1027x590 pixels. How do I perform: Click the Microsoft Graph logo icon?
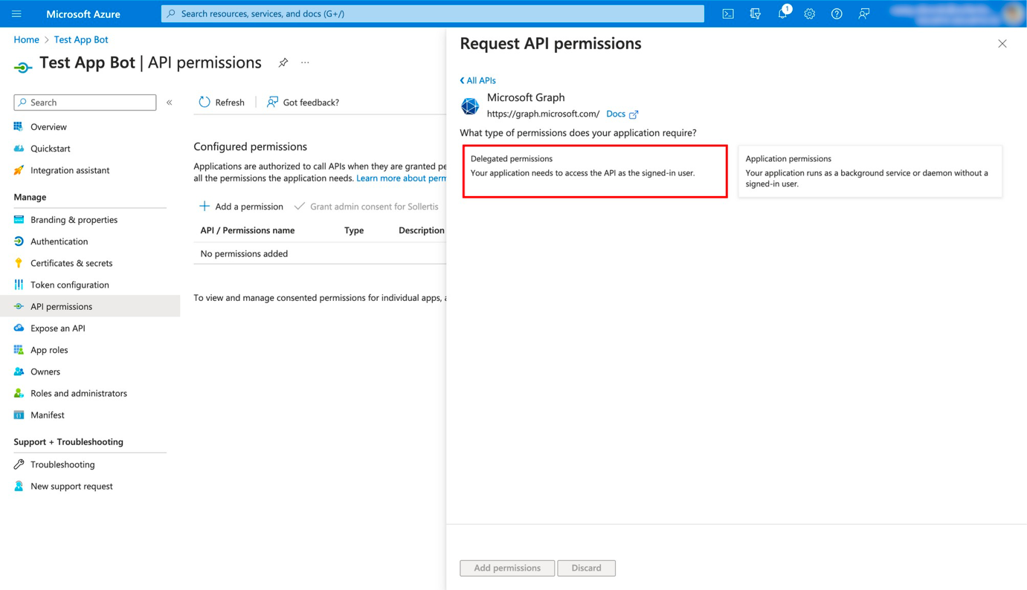[470, 106]
